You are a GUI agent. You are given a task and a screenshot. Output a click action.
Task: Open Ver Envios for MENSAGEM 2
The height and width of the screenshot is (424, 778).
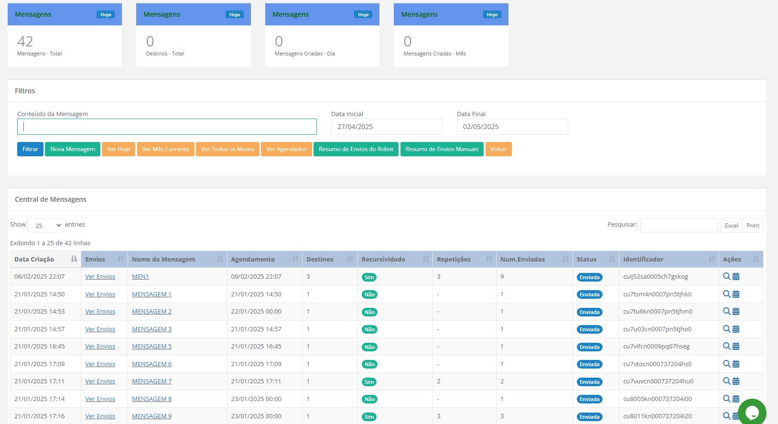click(100, 311)
